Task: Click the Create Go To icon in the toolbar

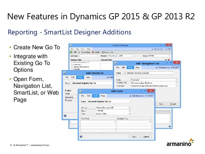Action: (103, 52)
